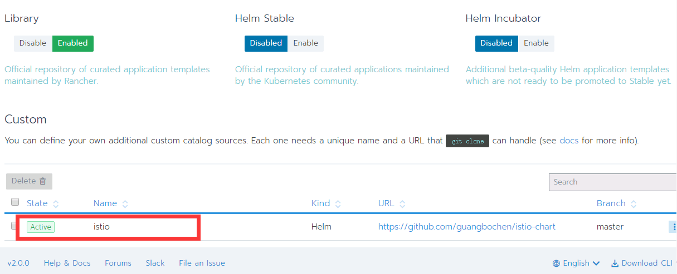Tick the select-all checkbox in table header
Viewport: 677px width, 274px height.
click(15, 202)
